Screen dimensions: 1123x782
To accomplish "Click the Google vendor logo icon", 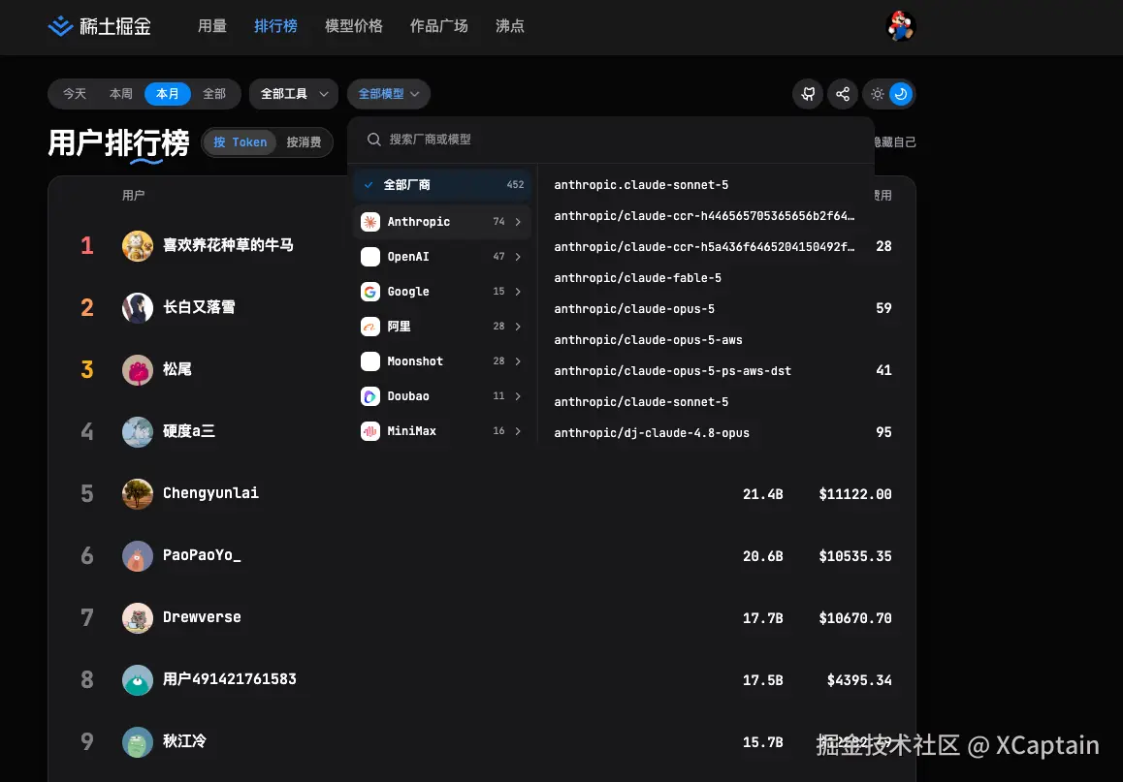I will (x=370, y=292).
